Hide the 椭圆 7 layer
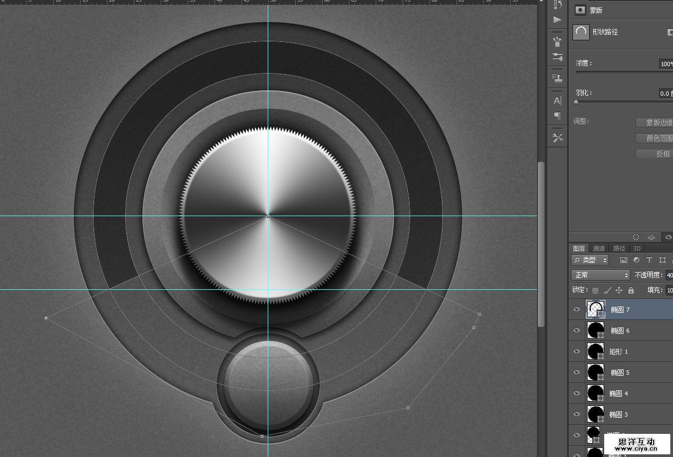Viewport: 673px width, 457px height. click(x=577, y=310)
